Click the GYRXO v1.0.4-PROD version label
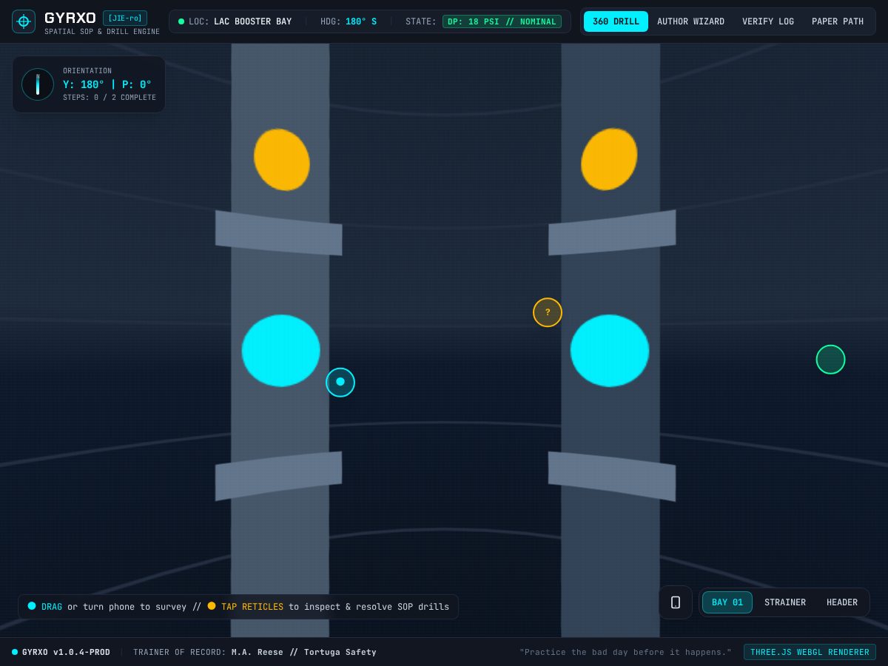 click(66, 652)
